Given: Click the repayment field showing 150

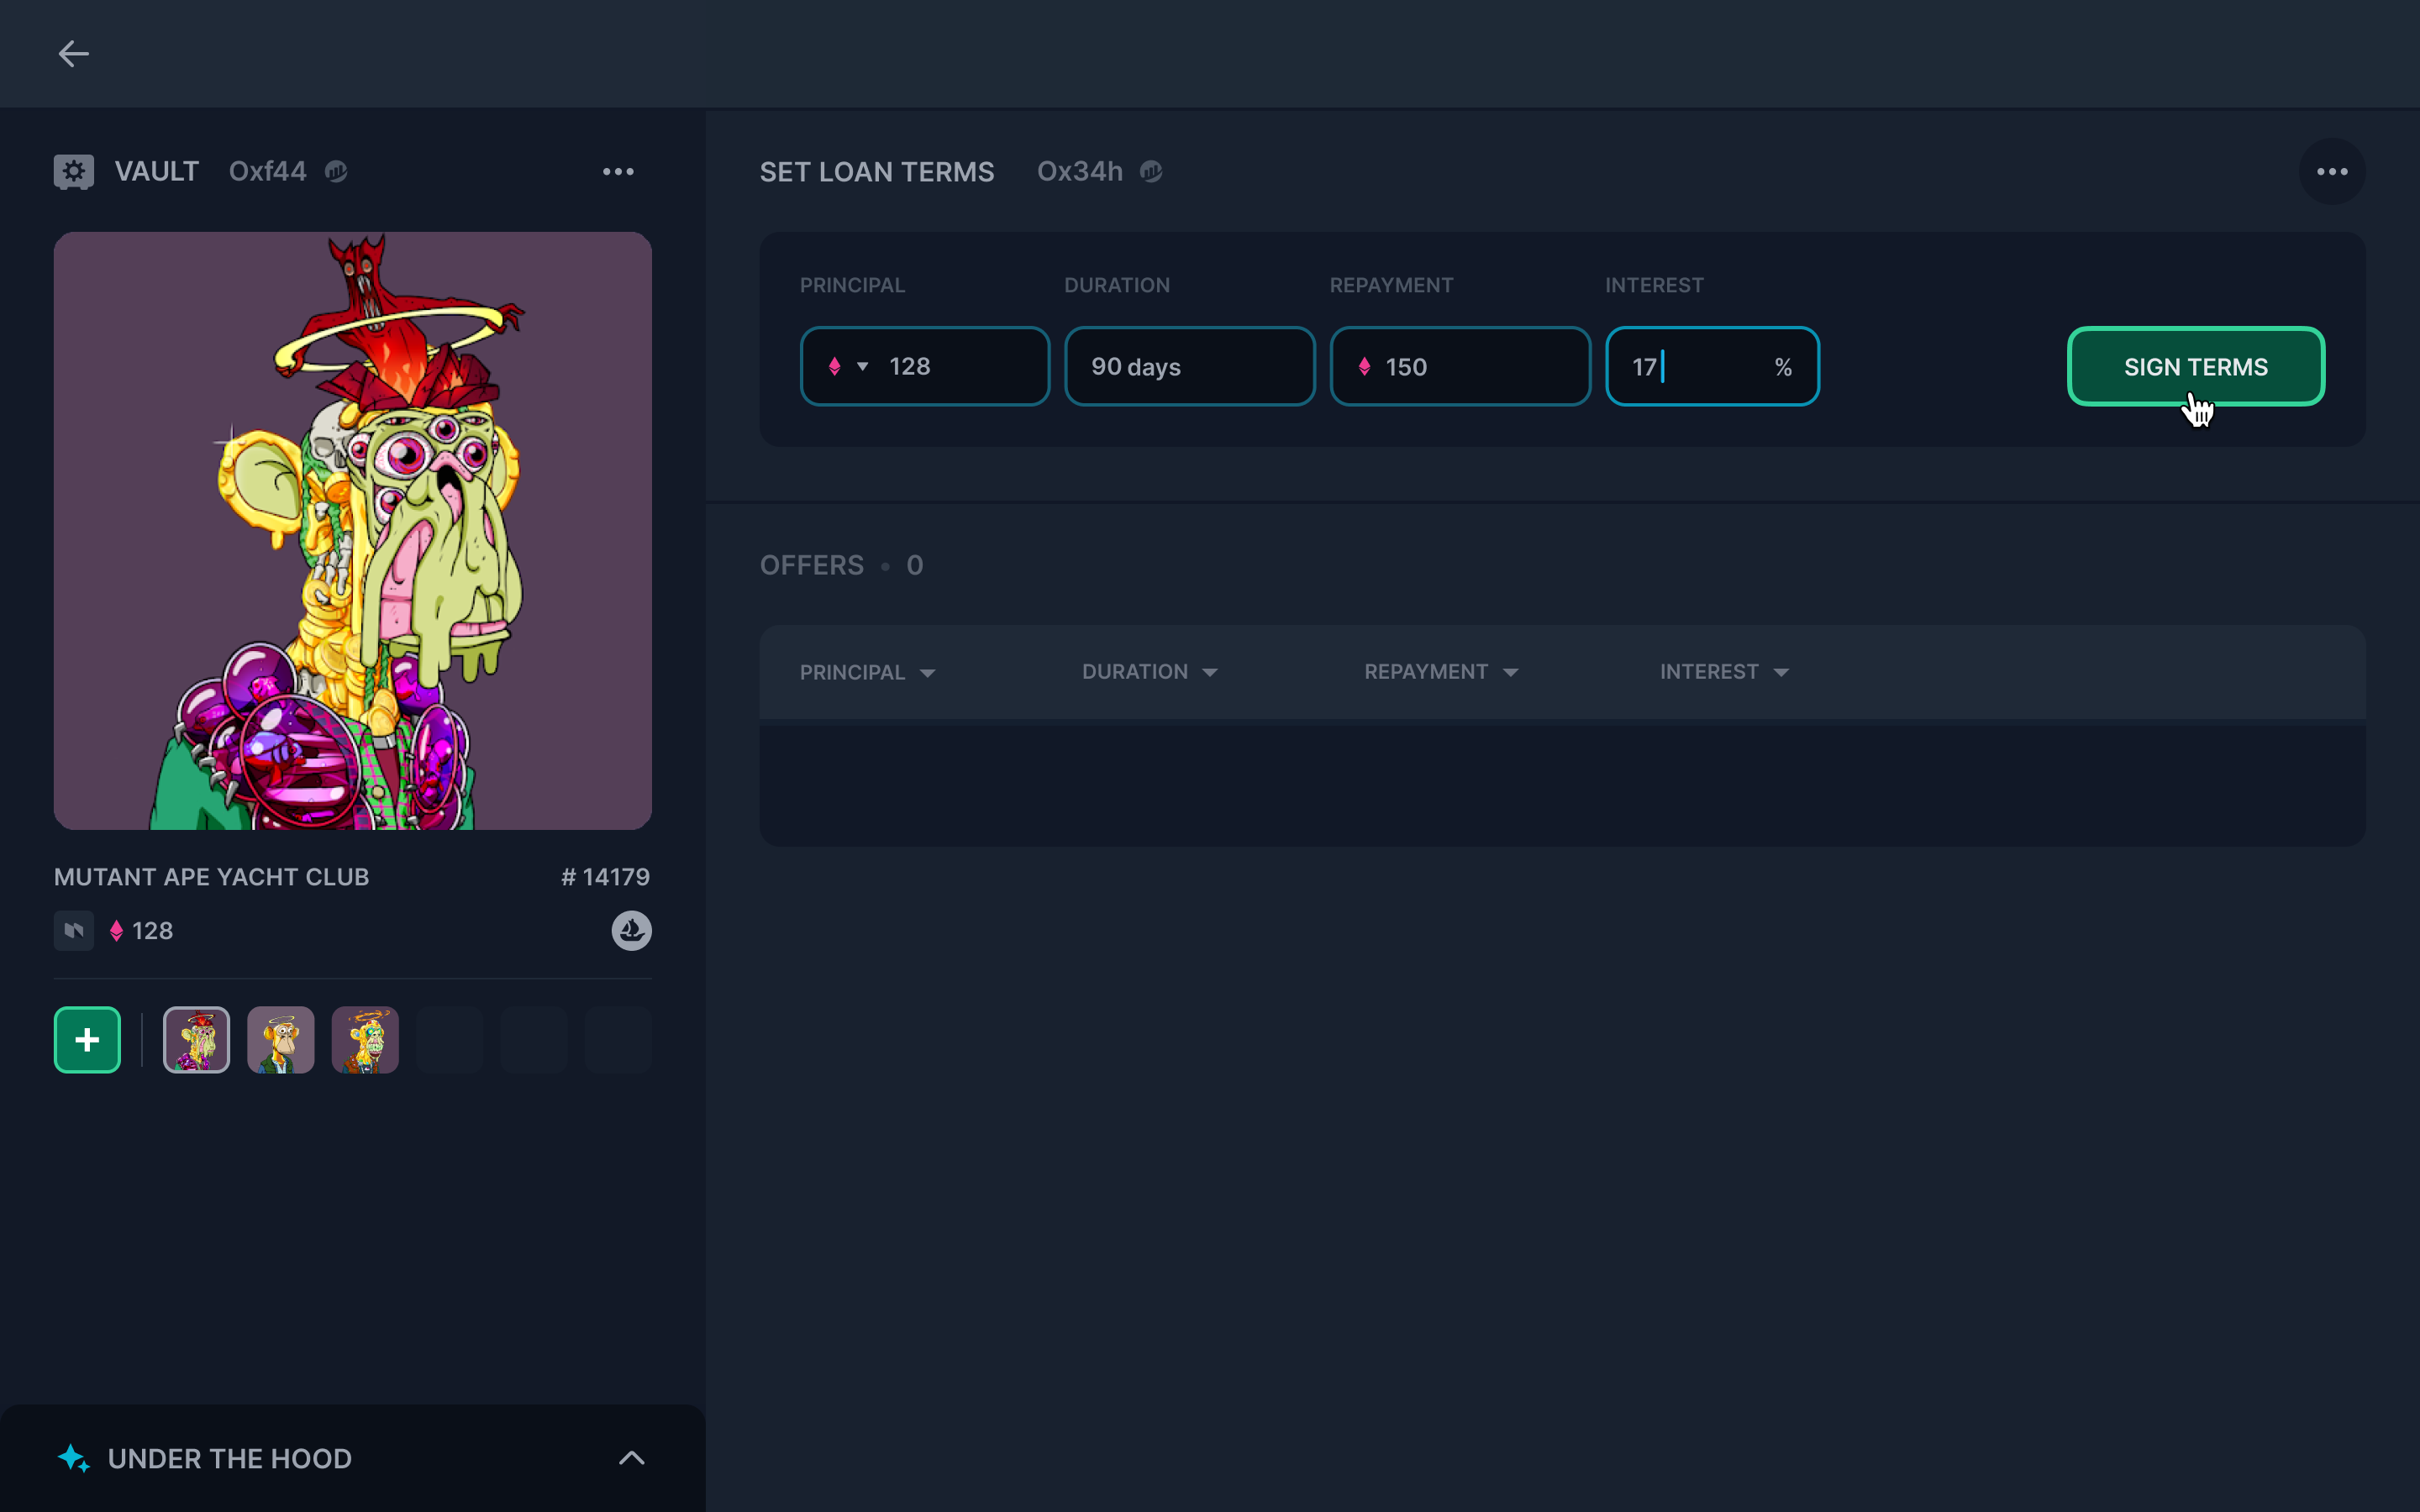Looking at the screenshot, I should 1460,367.
